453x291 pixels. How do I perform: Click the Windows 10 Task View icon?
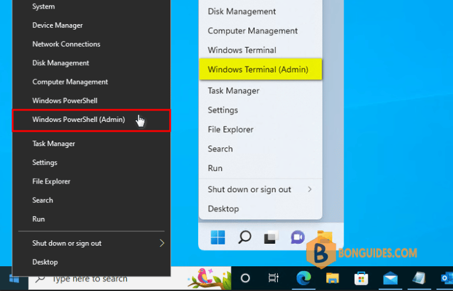(x=274, y=278)
